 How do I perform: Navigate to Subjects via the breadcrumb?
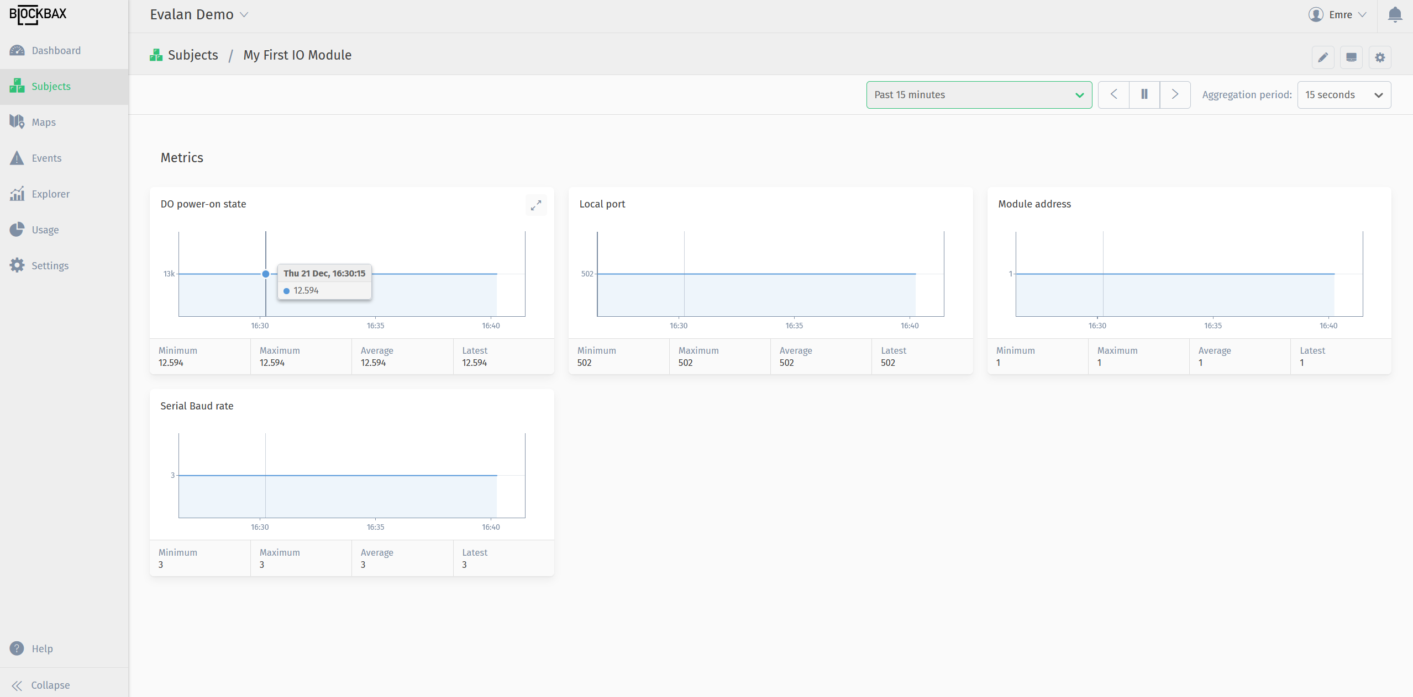click(x=192, y=55)
